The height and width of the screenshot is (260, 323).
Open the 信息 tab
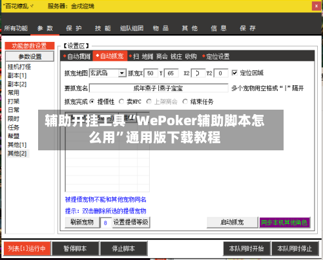click(x=218, y=28)
